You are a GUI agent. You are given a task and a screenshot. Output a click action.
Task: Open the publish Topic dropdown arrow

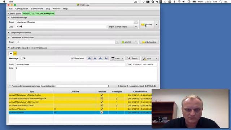click(136, 22)
